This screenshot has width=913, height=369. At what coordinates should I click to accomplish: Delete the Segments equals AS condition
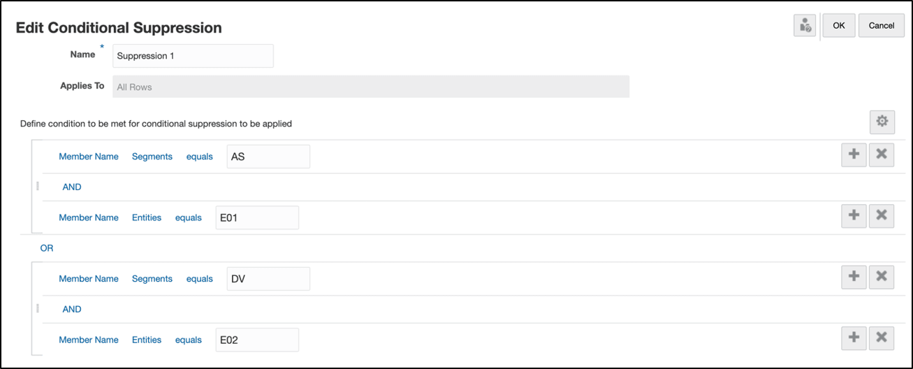click(881, 155)
